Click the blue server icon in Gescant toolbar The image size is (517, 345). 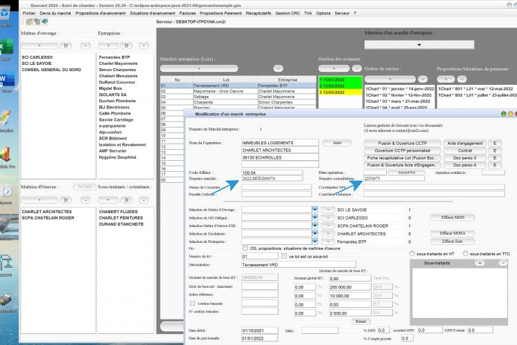(x=45, y=22)
